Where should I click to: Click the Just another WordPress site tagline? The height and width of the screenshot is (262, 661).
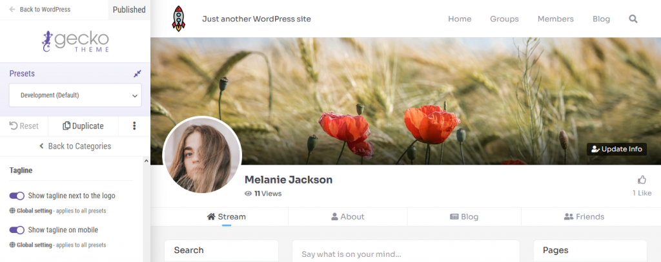pos(256,19)
